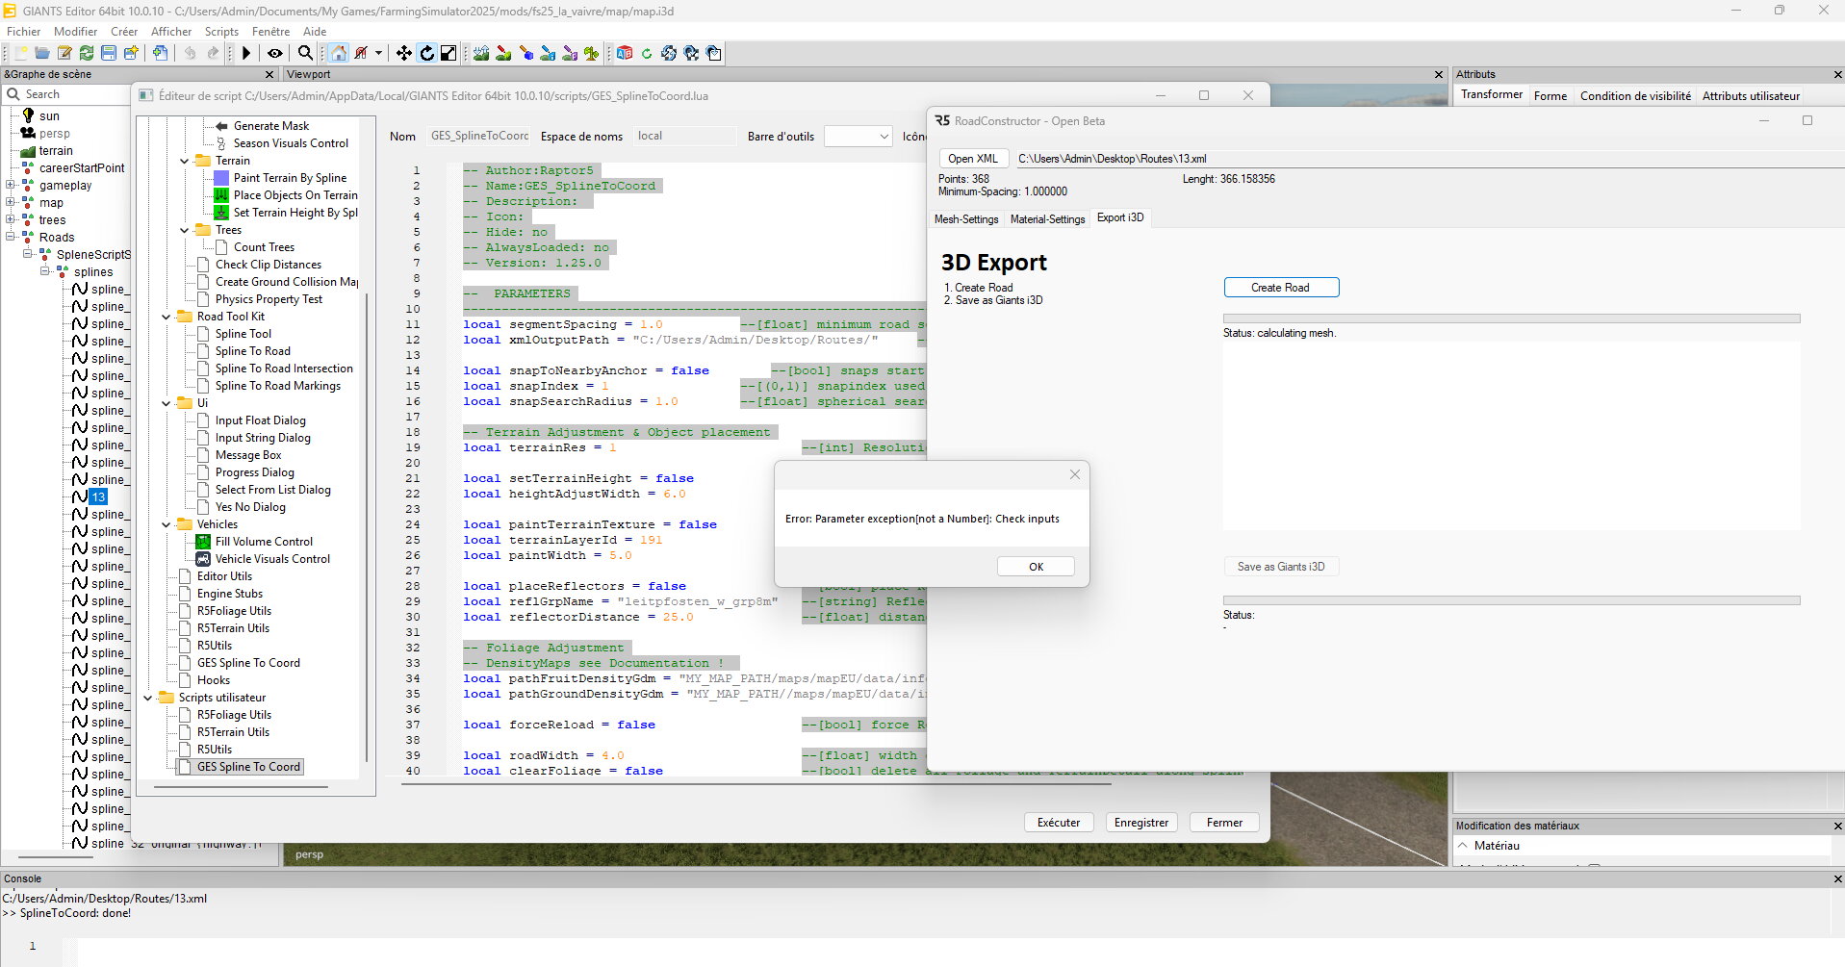Click the Set Terrain Height By Spline script icon
This screenshot has height=967, width=1845.
click(x=221, y=213)
